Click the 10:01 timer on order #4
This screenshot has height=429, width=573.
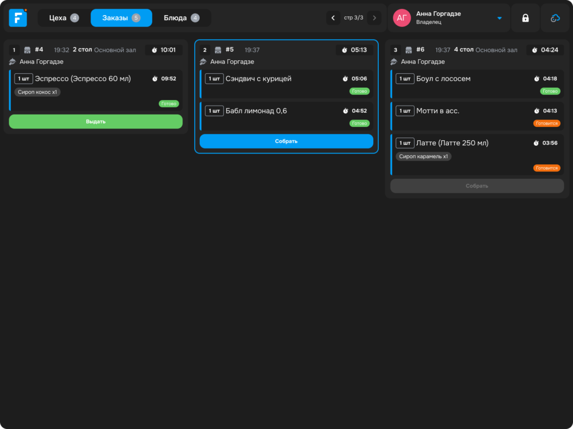(164, 50)
